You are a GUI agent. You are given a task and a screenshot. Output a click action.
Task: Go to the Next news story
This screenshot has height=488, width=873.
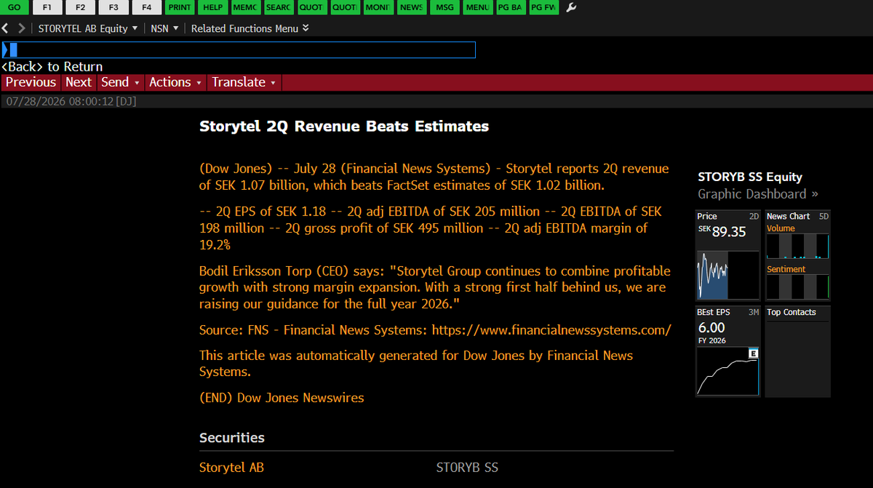(x=79, y=82)
